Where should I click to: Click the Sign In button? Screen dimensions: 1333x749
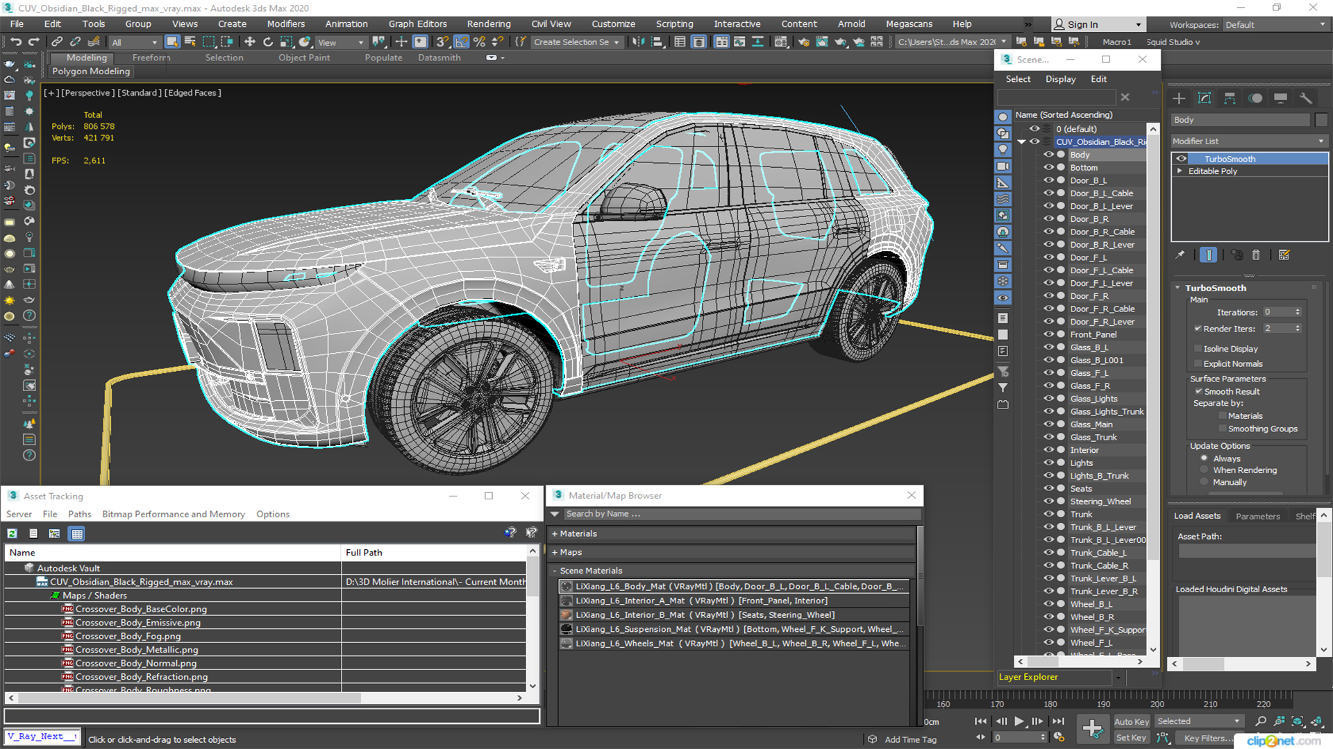click(1098, 24)
